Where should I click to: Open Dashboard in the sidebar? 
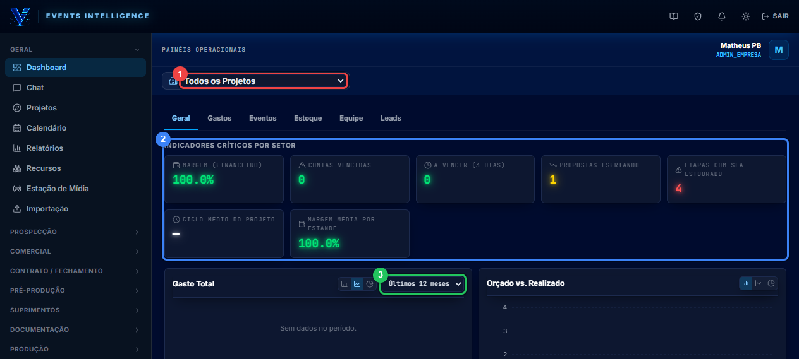click(75, 68)
